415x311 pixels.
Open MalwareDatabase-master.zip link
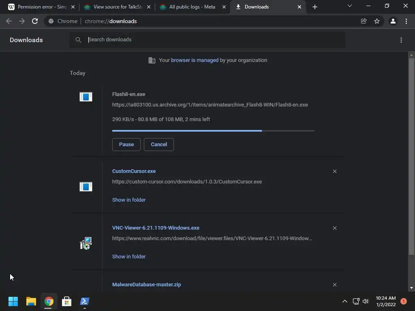[x=147, y=285]
